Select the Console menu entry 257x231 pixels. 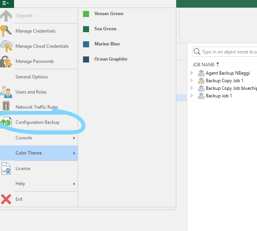click(x=39, y=138)
